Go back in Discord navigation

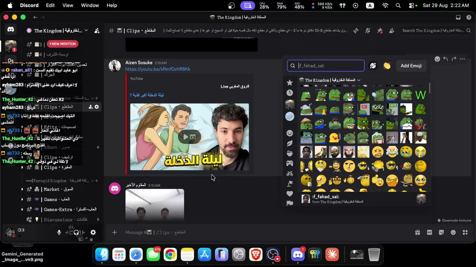tap(35, 17)
